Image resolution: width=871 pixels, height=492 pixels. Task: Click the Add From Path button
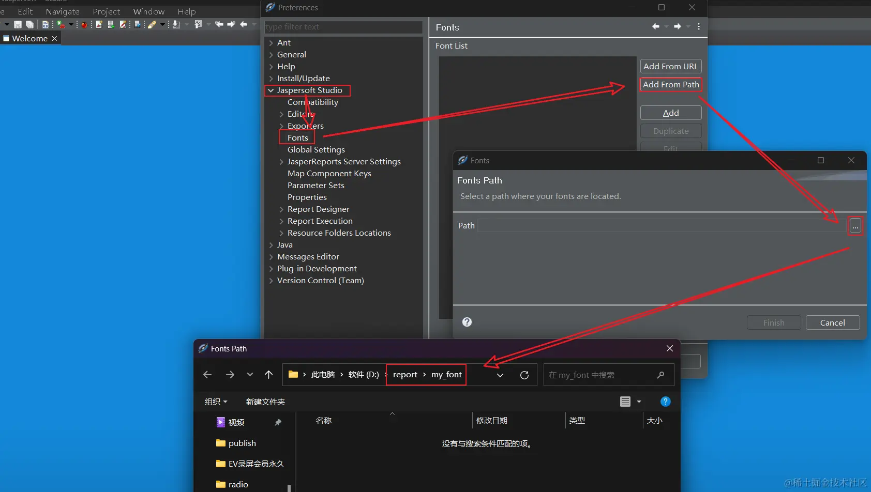pyautogui.click(x=671, y=84)
